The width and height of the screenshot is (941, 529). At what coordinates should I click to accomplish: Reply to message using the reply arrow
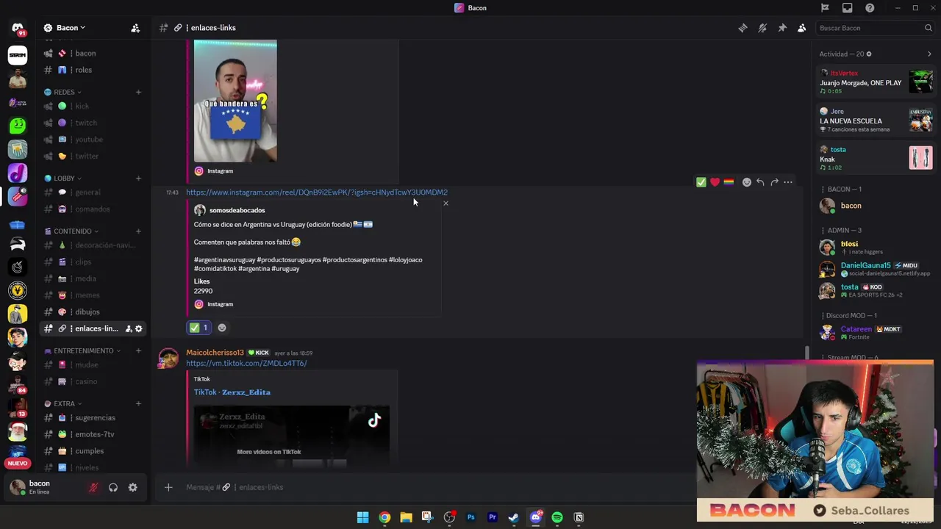[760, 182]
